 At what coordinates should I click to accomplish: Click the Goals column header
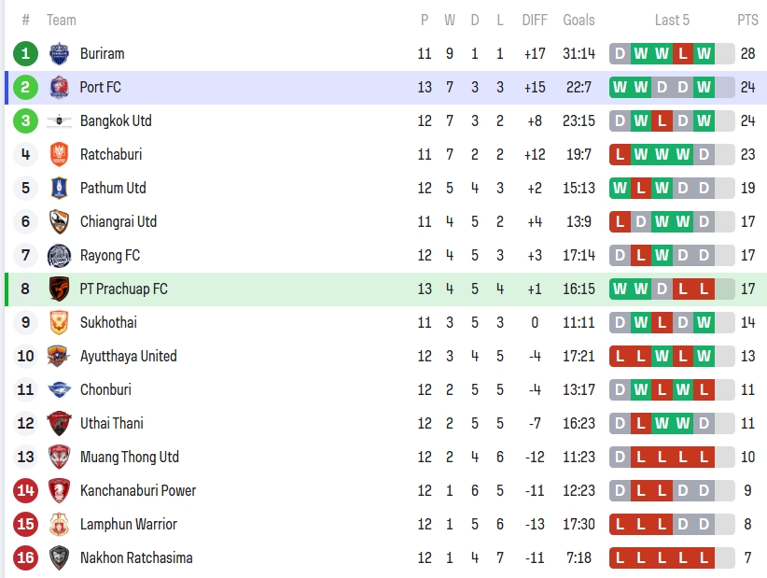coord(579,20)
